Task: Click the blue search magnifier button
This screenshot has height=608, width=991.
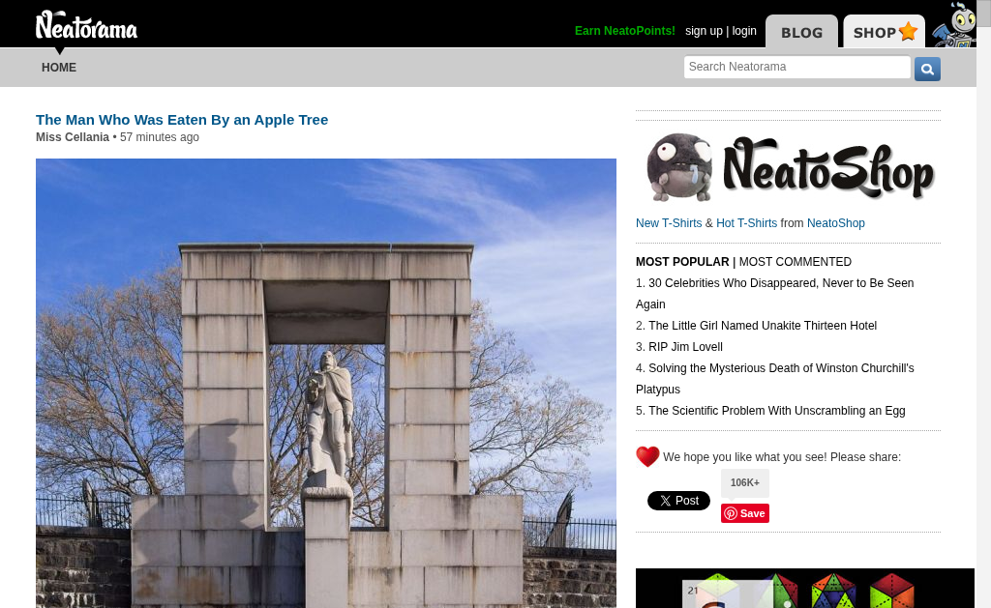Action: (x=927, y=69)
